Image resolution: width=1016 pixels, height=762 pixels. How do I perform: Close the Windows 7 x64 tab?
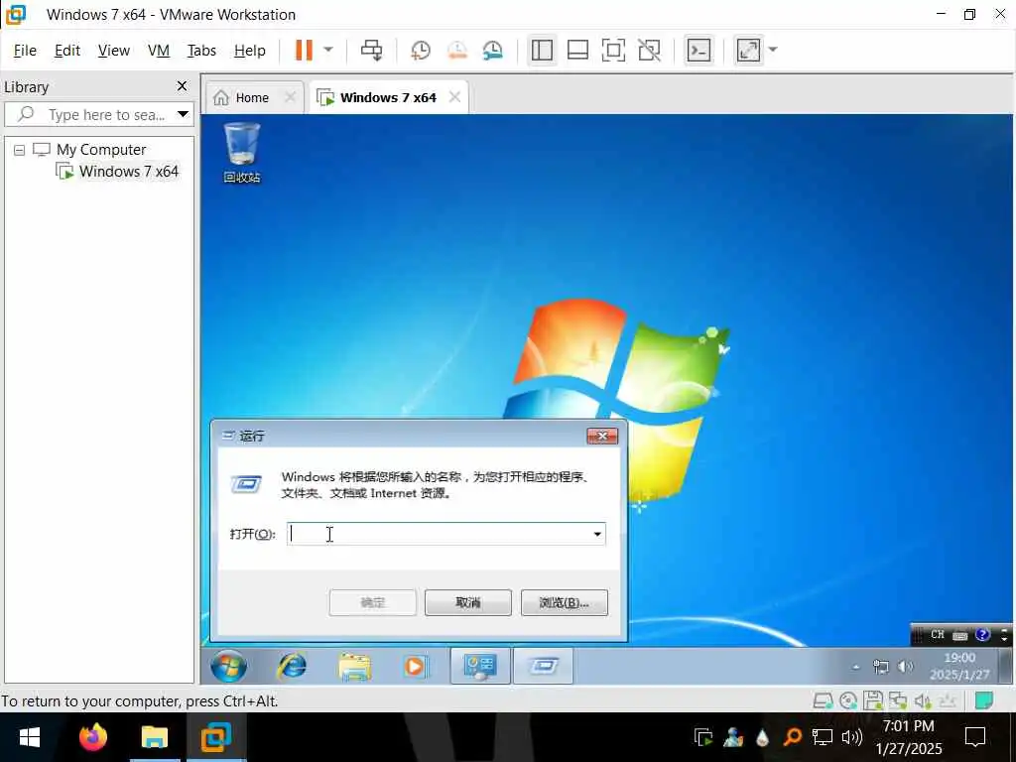point(454,97)
